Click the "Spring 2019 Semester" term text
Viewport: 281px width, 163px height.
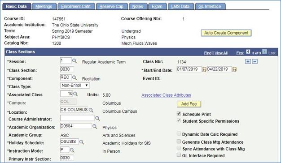72,31
